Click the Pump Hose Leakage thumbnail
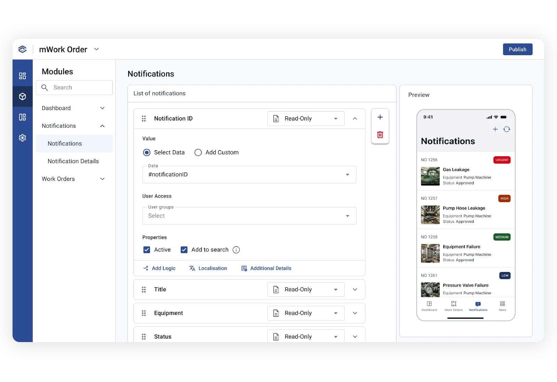 click(430, 215)
